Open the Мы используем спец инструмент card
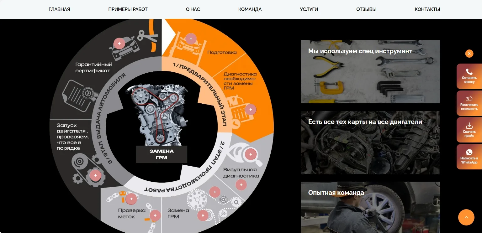This screenshot has width=482, height=233. coord(370,72)
